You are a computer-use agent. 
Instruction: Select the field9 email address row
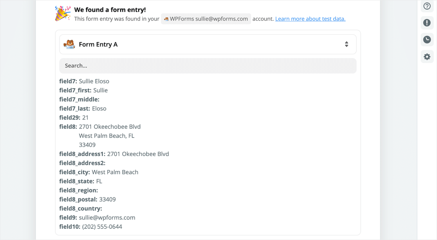click(x=97, y=217)
